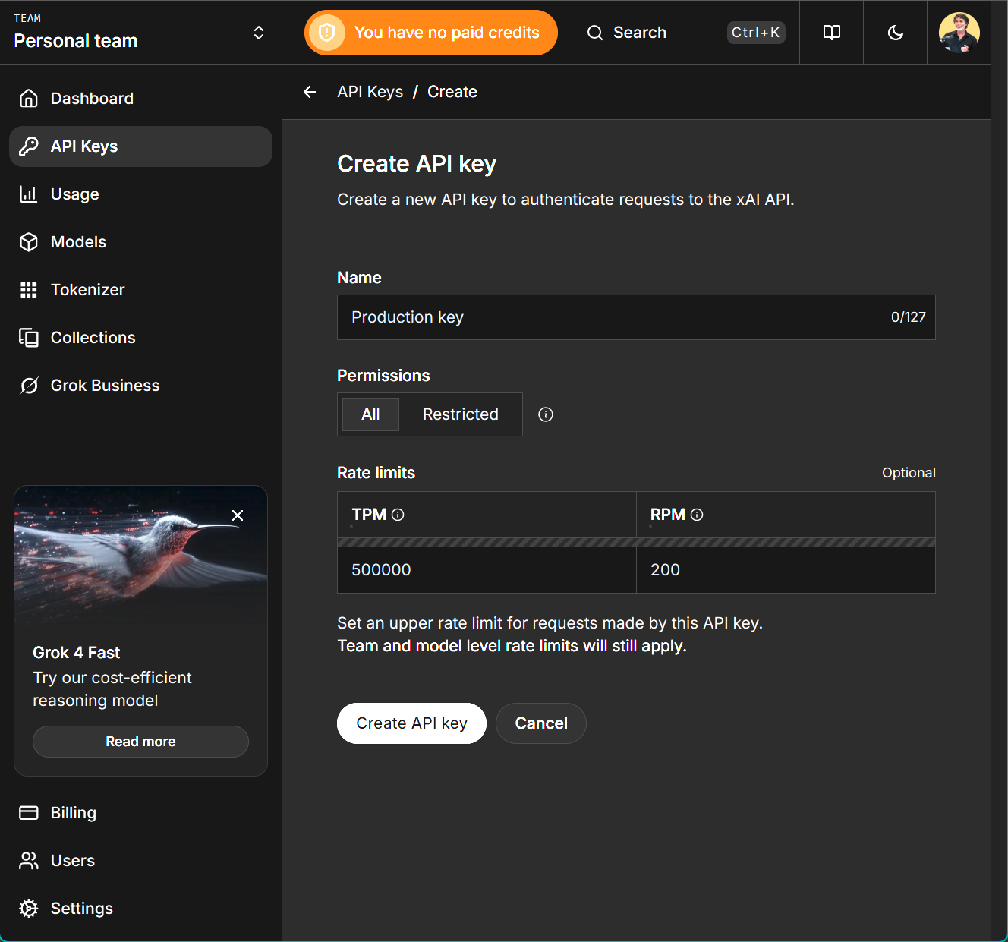This screenshot has height=942, width=1008.
Task: Open documentation via the book icon
Action: coord(832,33)
